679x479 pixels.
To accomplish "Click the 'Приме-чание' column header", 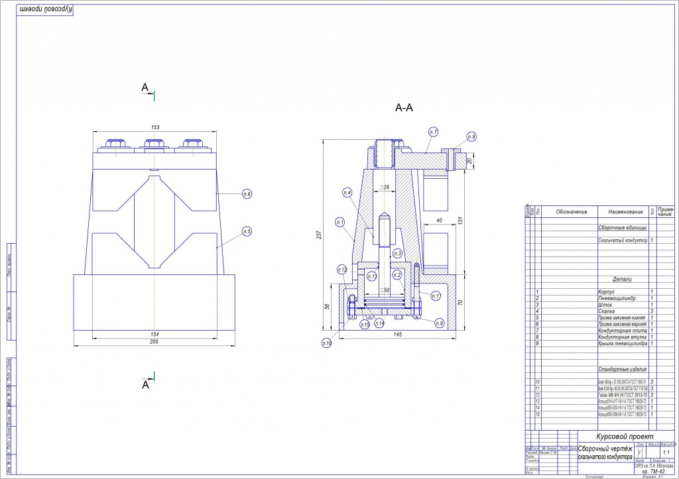I will click(666, 211).
